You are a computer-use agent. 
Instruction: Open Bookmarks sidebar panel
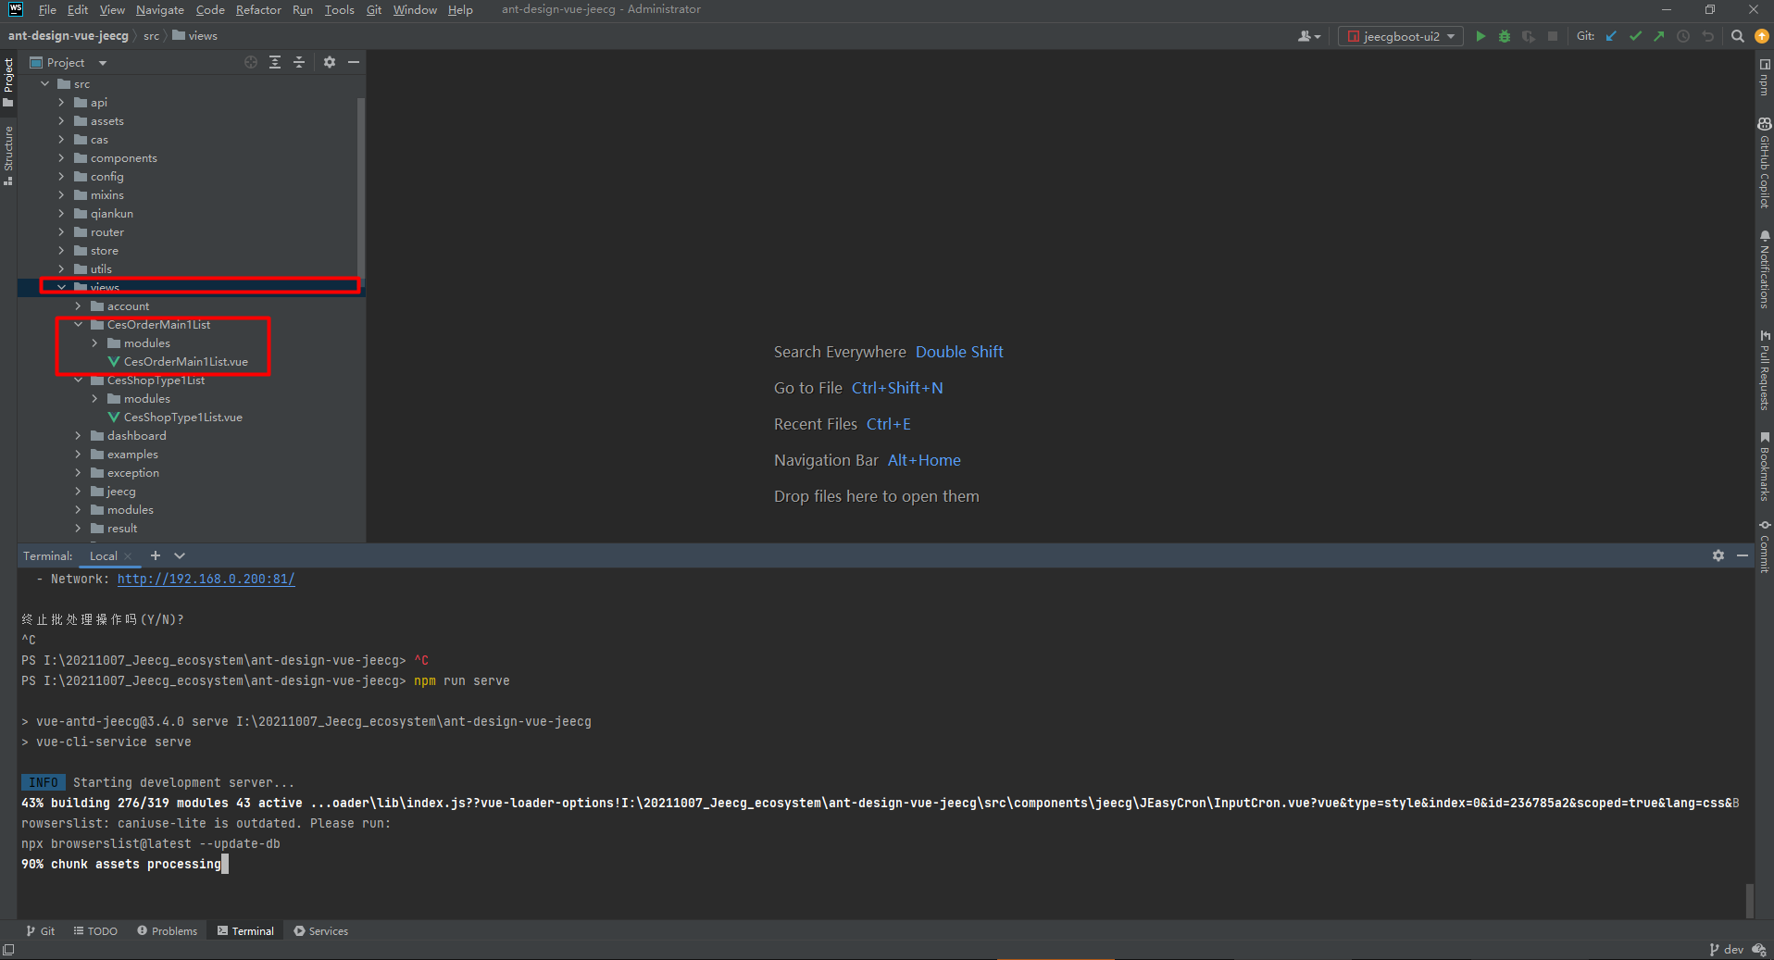pos(1765,466)
